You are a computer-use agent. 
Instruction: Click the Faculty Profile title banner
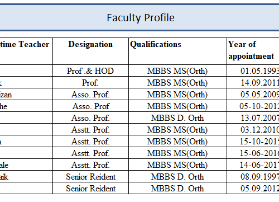pyautogui.click(x=139, y=17)
